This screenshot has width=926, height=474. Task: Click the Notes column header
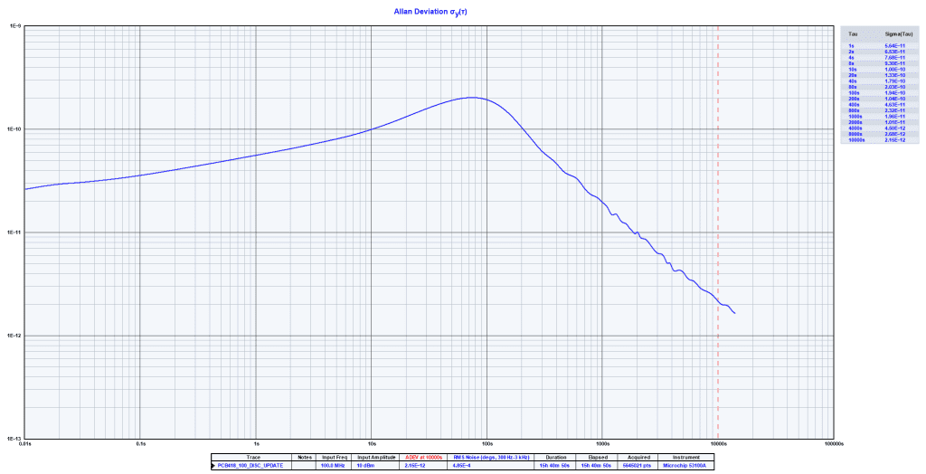303,458
